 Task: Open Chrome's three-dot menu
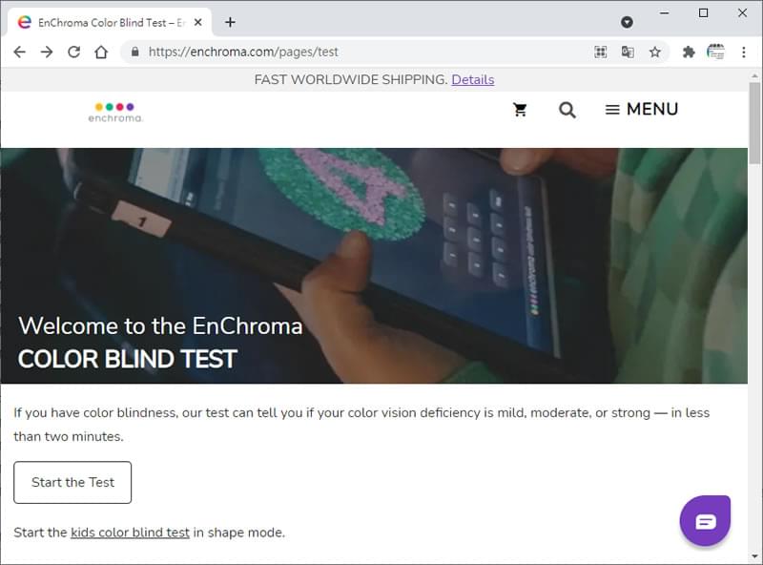(744, 52)
